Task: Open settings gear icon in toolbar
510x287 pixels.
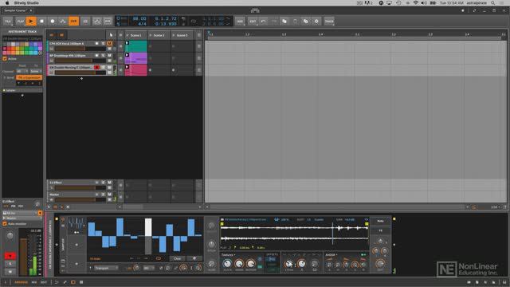Action: tap(316, 22)
